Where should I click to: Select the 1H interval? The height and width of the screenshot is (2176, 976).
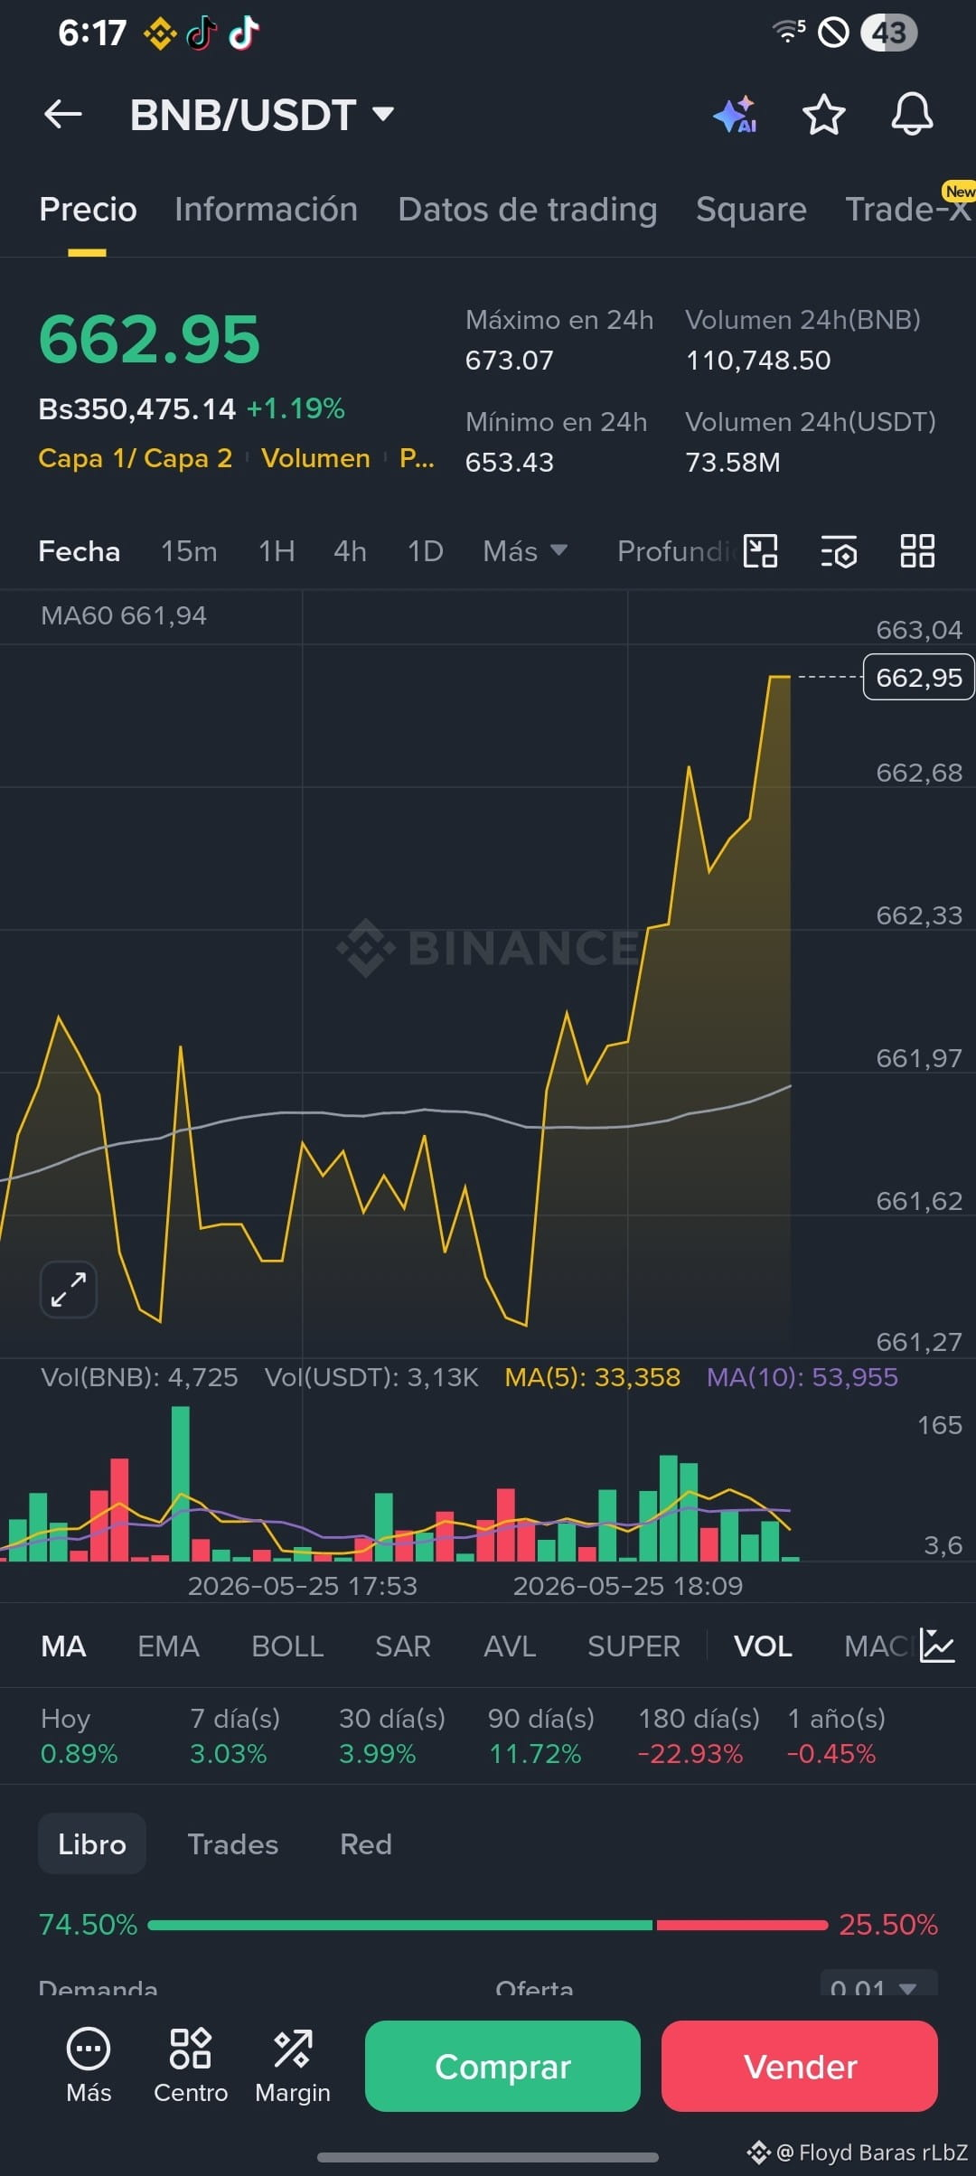[277, 551]
